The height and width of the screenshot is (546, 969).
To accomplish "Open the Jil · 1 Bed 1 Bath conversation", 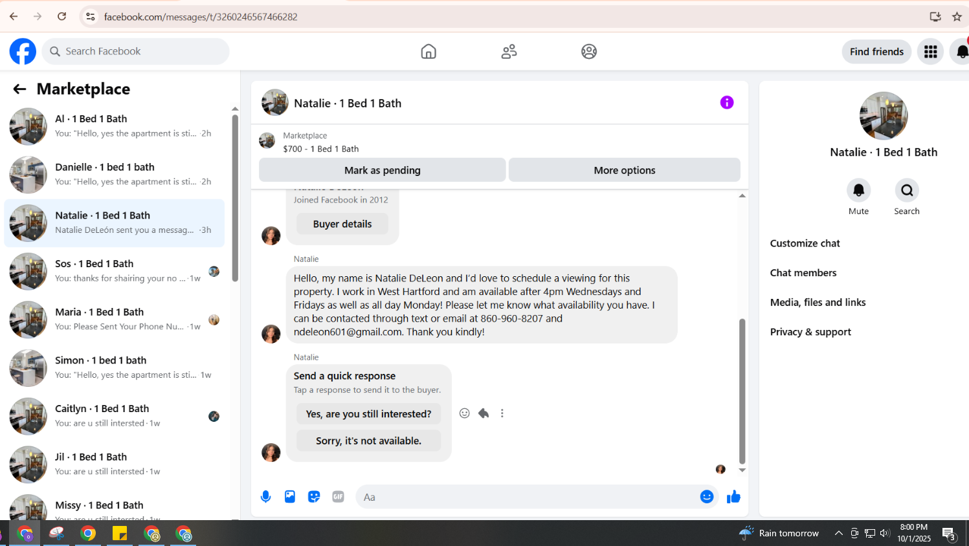I will tap(115, 464).
